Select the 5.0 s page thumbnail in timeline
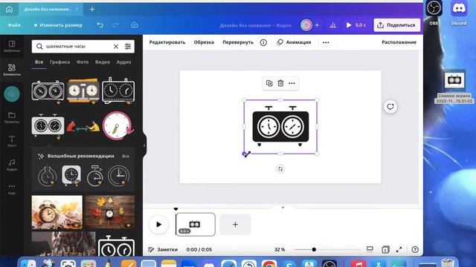This screenshot has height=267, width=476. click(196, 224)
